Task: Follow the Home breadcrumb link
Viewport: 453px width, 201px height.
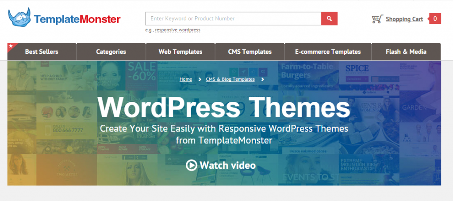Action: [x=185, y=79]
